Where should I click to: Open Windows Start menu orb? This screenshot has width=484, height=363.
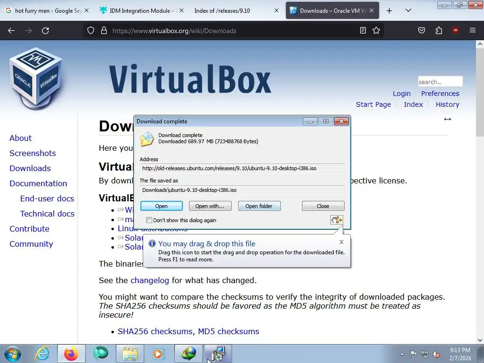click(x=13, y=354)
